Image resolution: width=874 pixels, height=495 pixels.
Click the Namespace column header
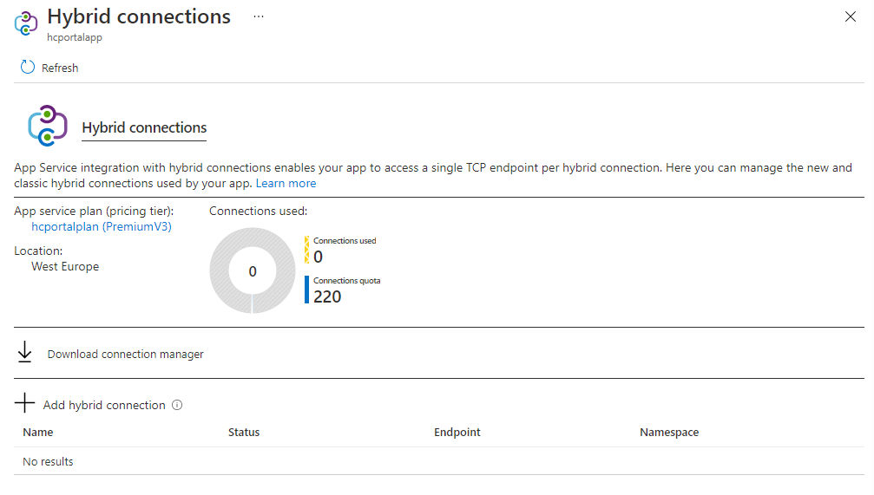[x=669, y=432]
